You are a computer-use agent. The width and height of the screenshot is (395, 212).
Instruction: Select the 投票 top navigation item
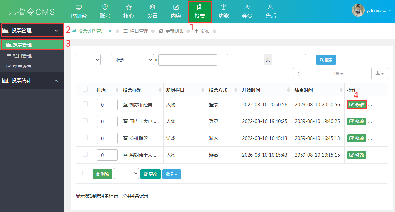pos(200,12)
